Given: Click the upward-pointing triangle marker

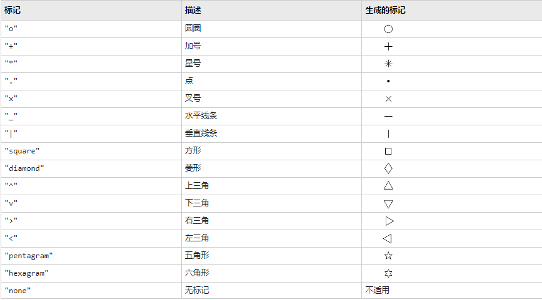Looking at the screenshot, I should [388, 185].
